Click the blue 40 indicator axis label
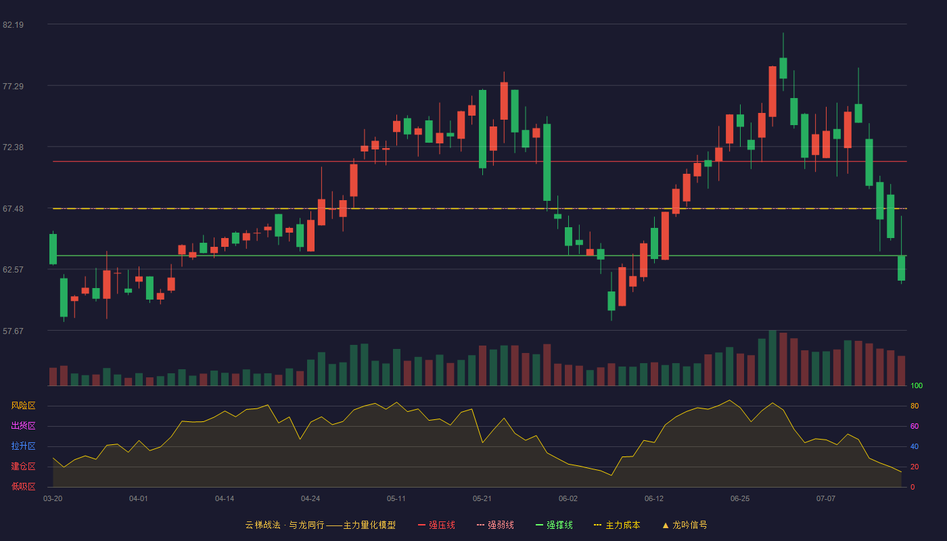Viewport: 947px width, 541px height. tap(915, 446)
